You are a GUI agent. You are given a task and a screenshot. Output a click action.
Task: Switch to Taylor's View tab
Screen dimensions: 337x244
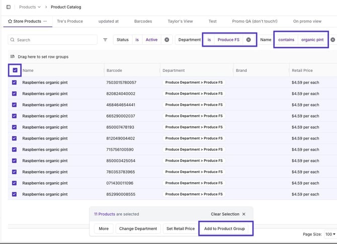tap(180, 21)
